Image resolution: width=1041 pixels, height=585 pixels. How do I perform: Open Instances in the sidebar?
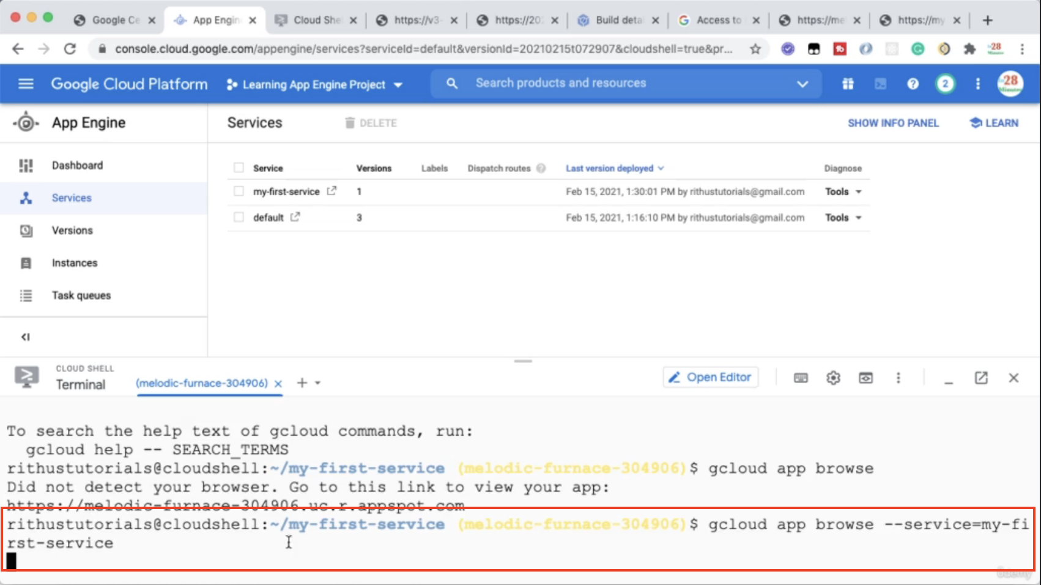[104, 263]
